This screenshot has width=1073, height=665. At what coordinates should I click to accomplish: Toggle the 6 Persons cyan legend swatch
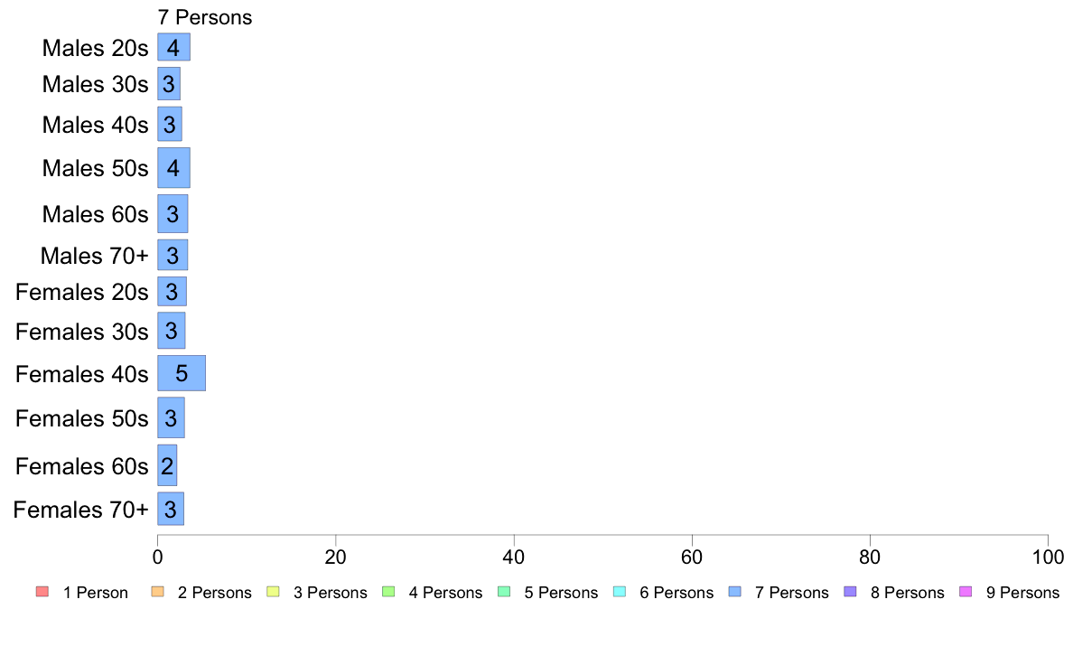tap(620, 592)
